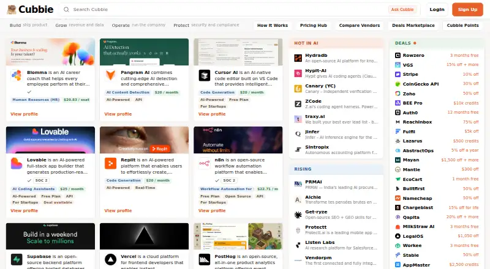
Task: Open the PRMAI rising listing
Action: pos(336,185)
